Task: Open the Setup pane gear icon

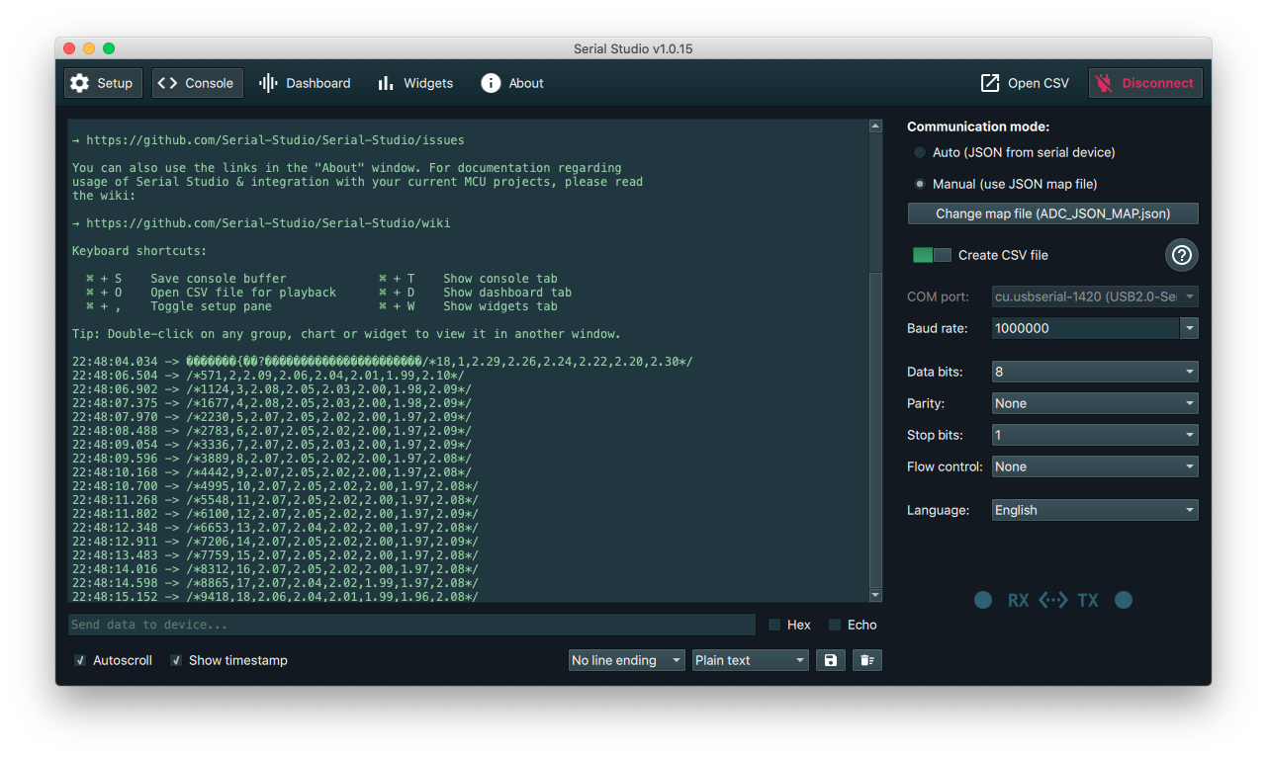Action: pyautogui.click(x=79, y=83)
